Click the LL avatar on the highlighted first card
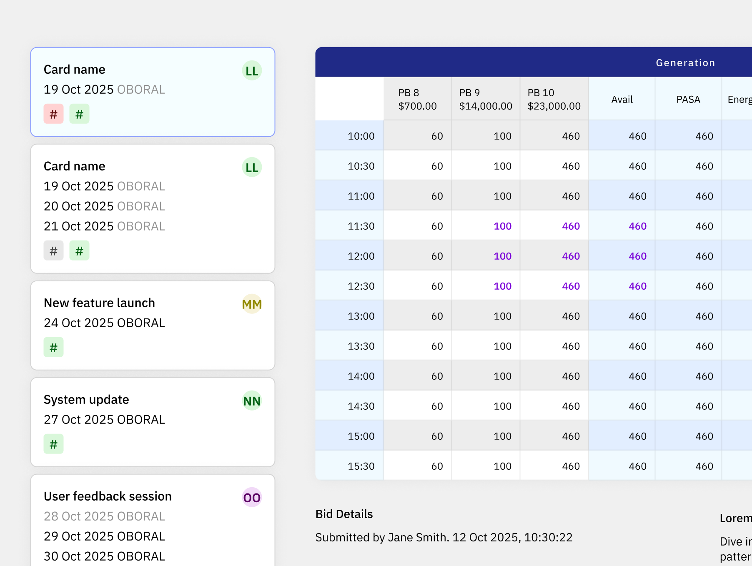This screenshot has width=752, height=566. (x=252, y=70)
